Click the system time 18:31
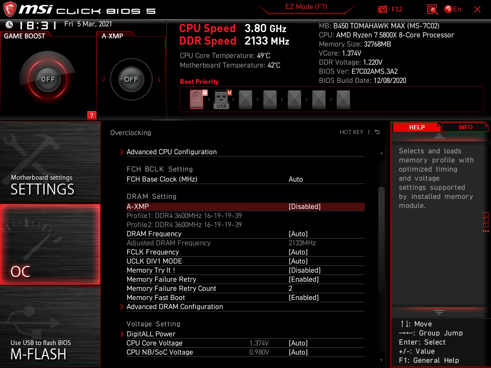This screenshot has height=368, width=491. 37,25
